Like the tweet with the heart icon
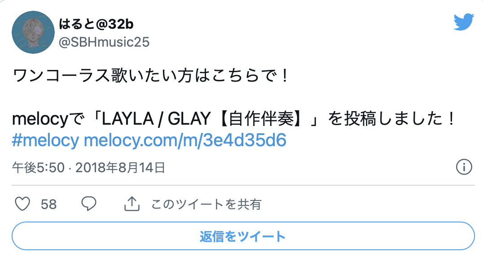The image size is (483, 261). 22,204
